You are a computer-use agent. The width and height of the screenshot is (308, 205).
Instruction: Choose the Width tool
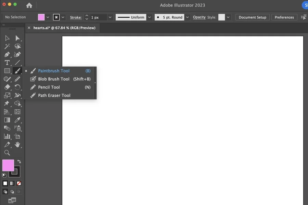[17, 95]
